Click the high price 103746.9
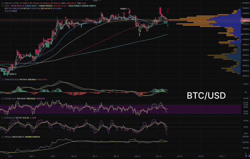The height and width of the screenshot is (159, 250). point(36,3)
